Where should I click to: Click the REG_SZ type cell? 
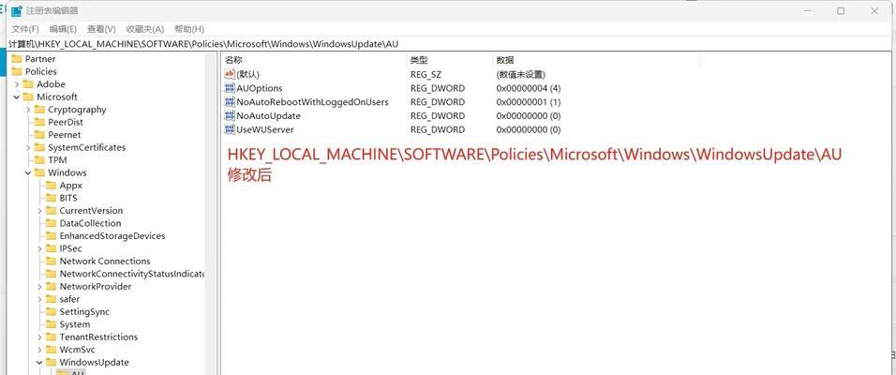tap(426, 74)
